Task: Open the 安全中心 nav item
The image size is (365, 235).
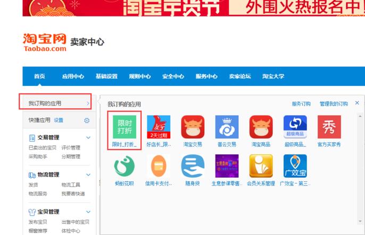Action: pos(173,76)
